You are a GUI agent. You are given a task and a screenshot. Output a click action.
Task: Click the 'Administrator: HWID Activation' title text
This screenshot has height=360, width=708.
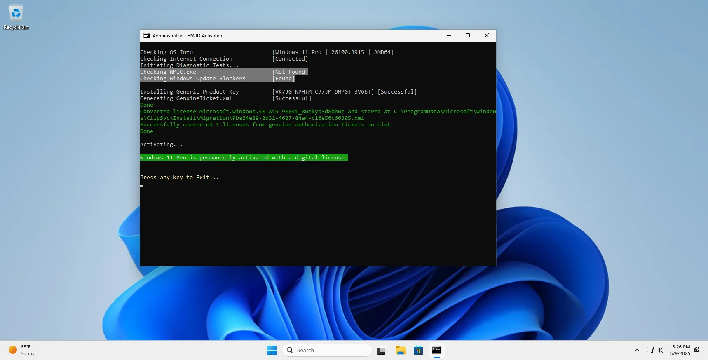click(188, 36)
